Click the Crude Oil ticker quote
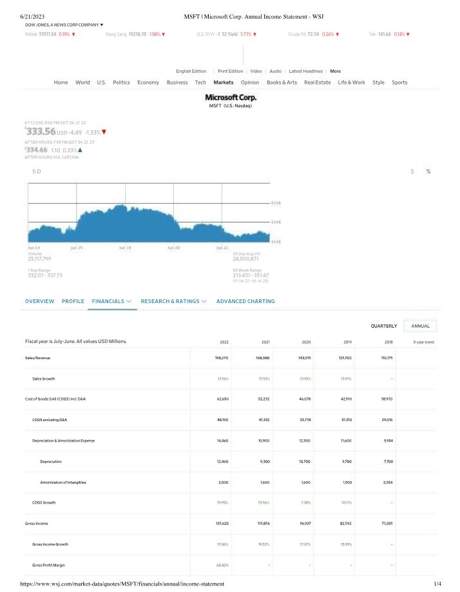 pos(314,34)
